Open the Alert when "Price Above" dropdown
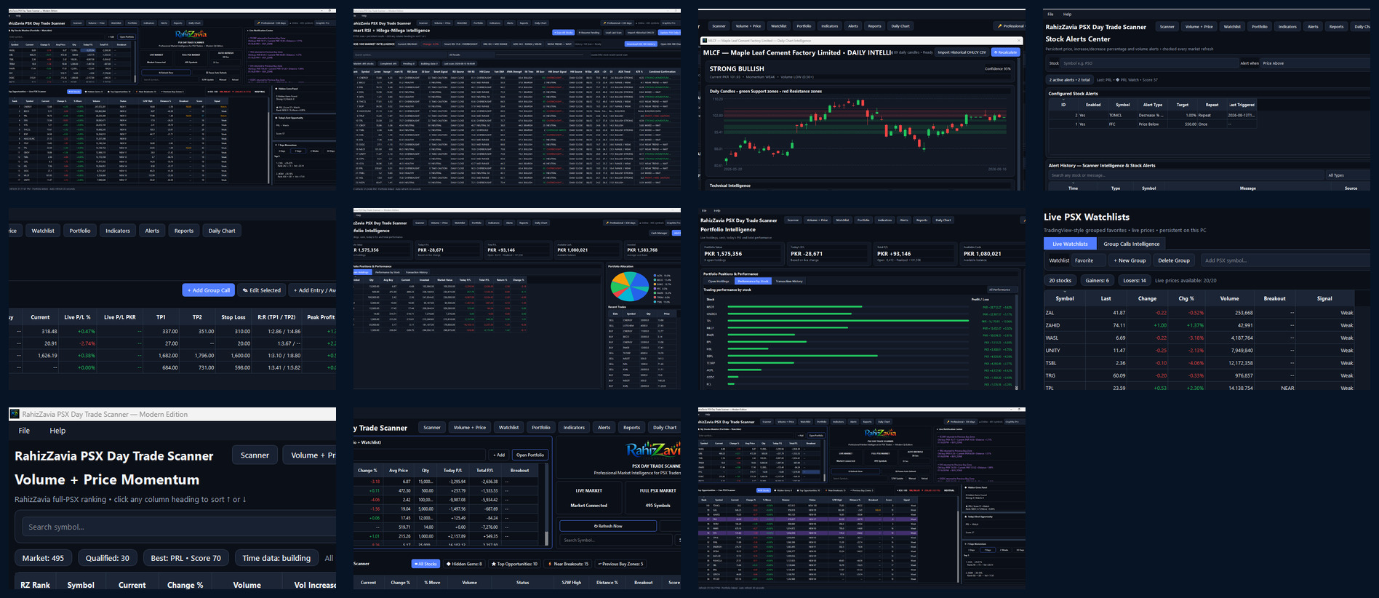This screenshot has height=598, width=1379. (1315, 63)
